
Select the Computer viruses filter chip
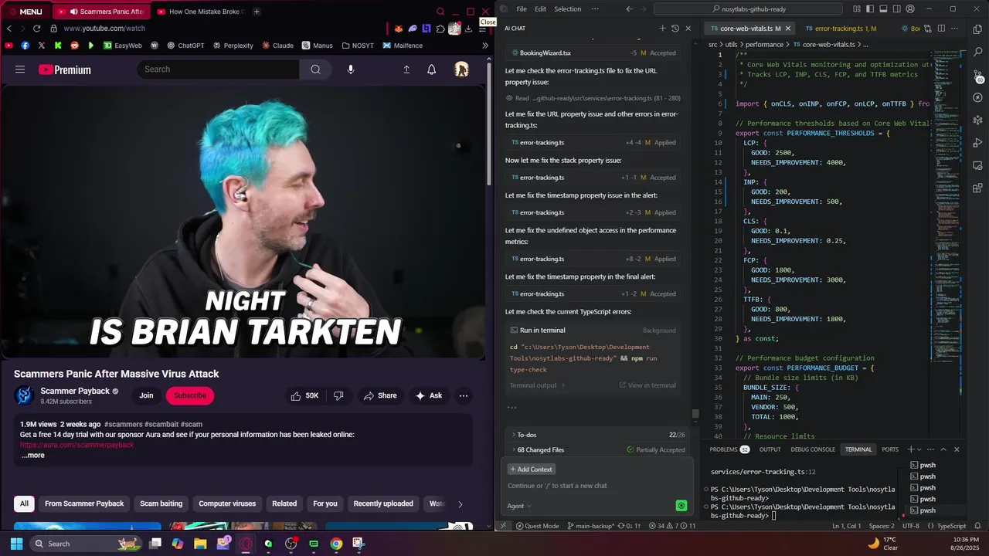[x=227, y=503]
